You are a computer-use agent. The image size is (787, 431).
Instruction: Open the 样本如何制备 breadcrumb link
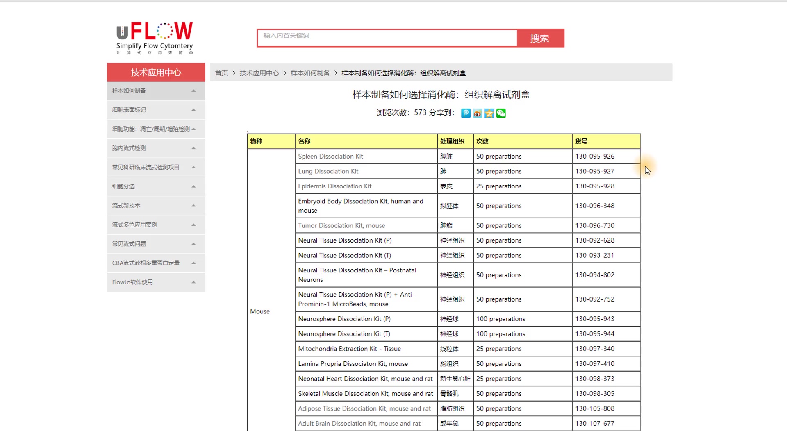pos(310,73)
